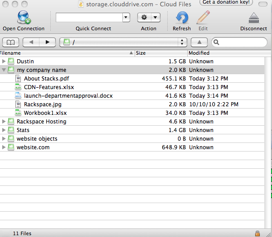Select the CDN-Features.xlsx file name
Screen dimensions: 272x237
[x=49, y=87]
